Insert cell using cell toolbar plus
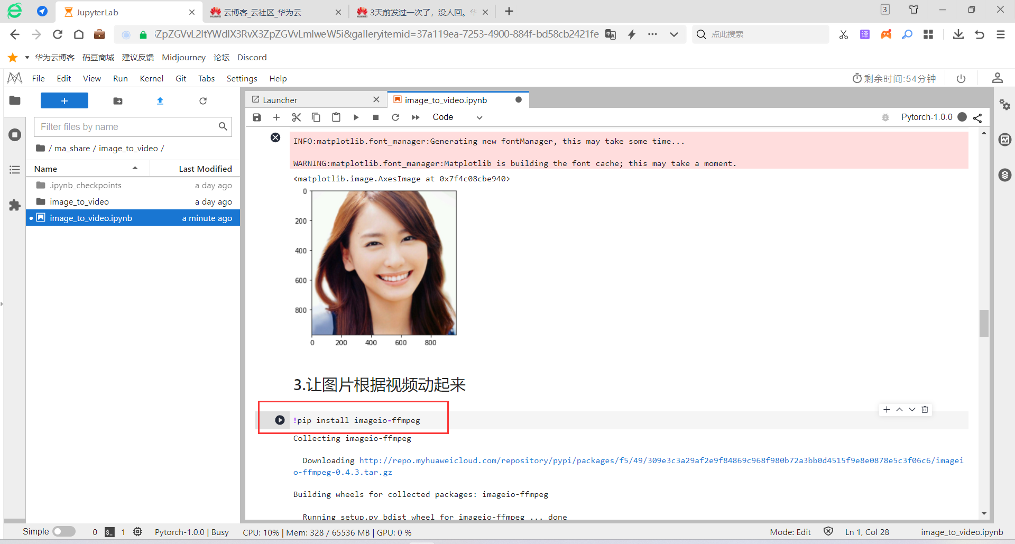This screenshot has height=544, width=1015. point(887,410)
